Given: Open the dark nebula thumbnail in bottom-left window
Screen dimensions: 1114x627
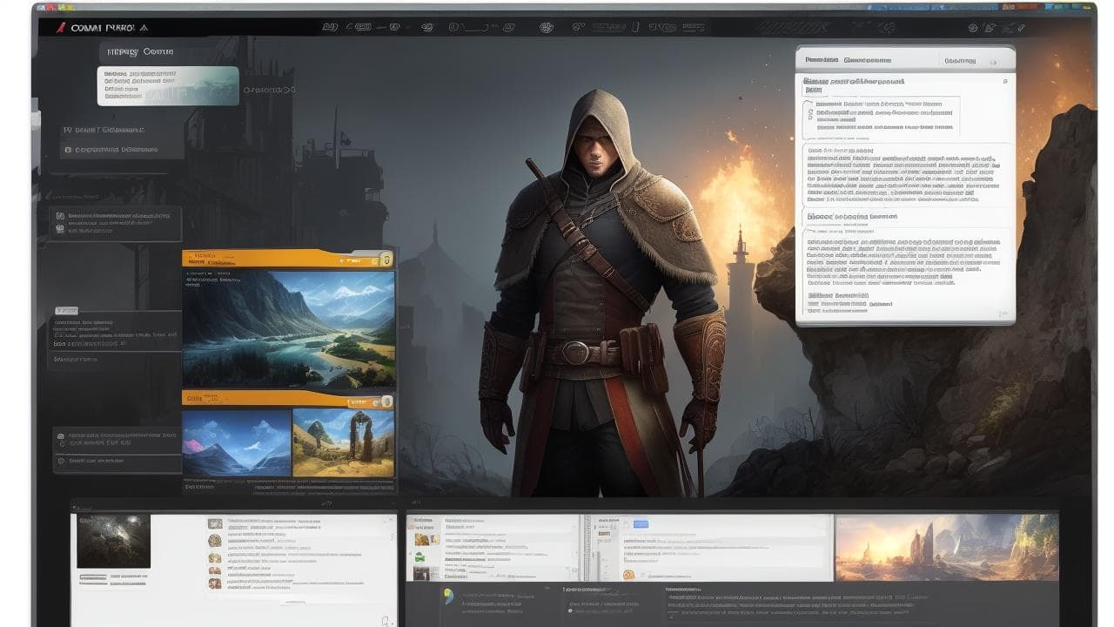Looking at the screenshot, I should point(113,541).
